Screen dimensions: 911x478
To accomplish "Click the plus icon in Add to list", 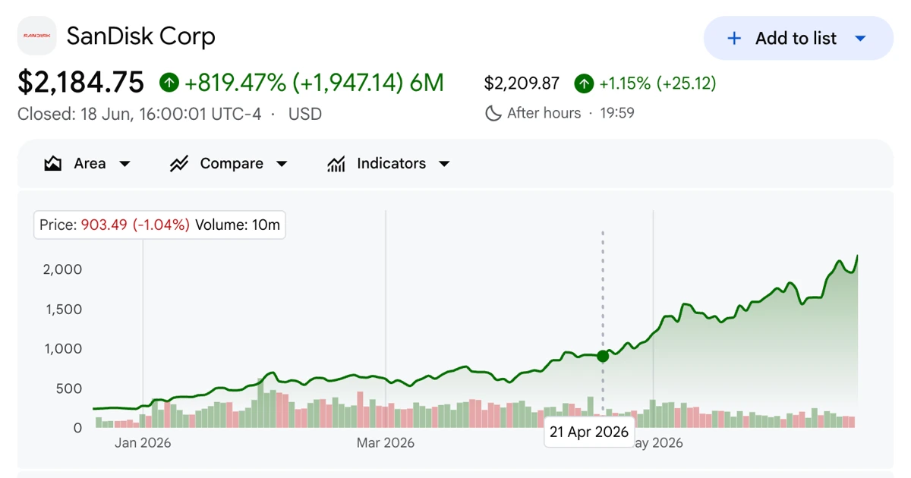I will coord(734,38).
